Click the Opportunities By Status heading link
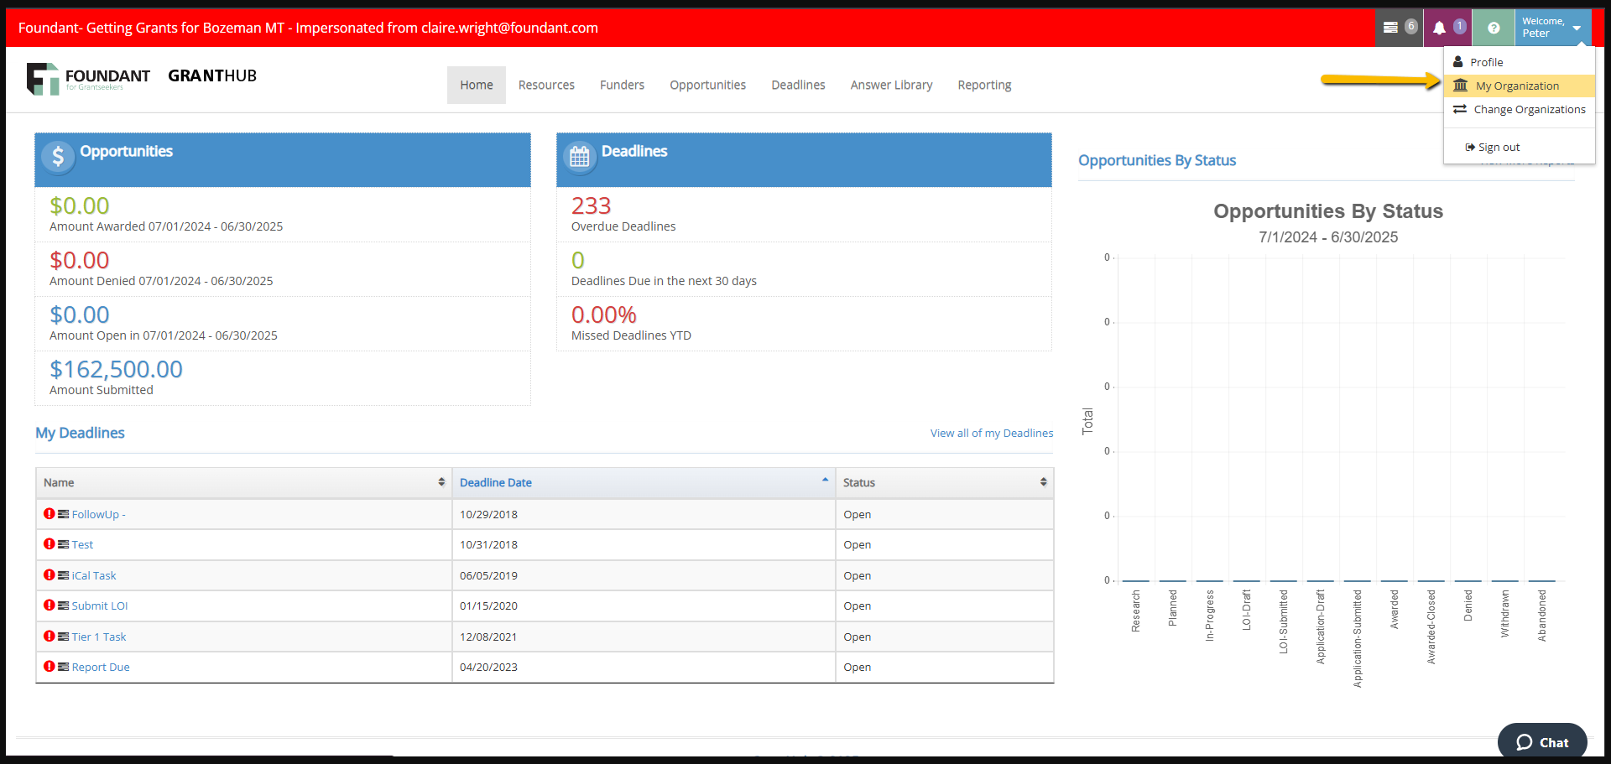The height and width of the screenshot is (764, 1611). pyautogui.click(x=1157, y=160)
